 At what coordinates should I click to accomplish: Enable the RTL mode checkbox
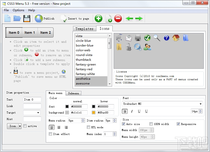tap(88, 127)
